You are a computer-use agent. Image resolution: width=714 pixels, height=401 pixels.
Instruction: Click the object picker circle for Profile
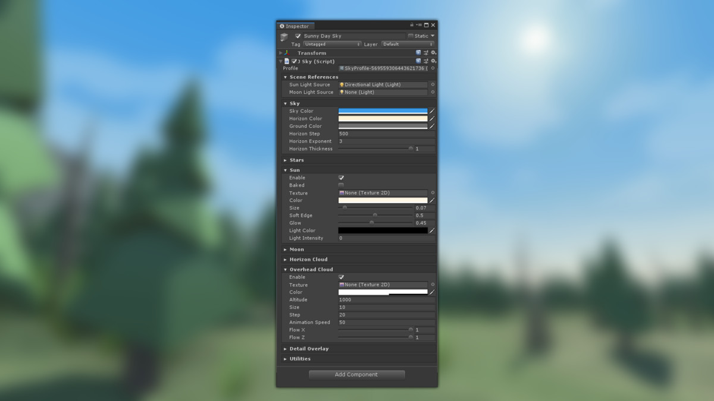click(433, 68)
